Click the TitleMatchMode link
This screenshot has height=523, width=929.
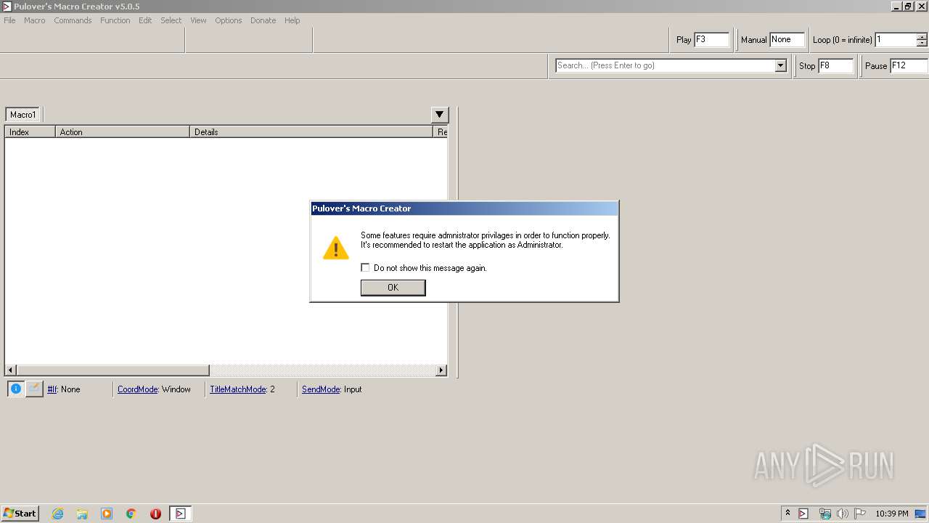coord(238,389)
